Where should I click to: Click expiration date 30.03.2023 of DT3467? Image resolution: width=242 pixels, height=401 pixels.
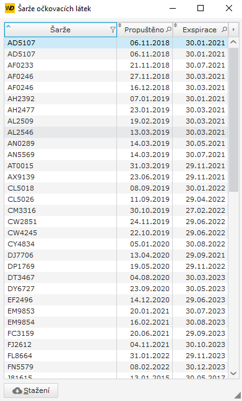pyautogui.click(x=205, y=277)
